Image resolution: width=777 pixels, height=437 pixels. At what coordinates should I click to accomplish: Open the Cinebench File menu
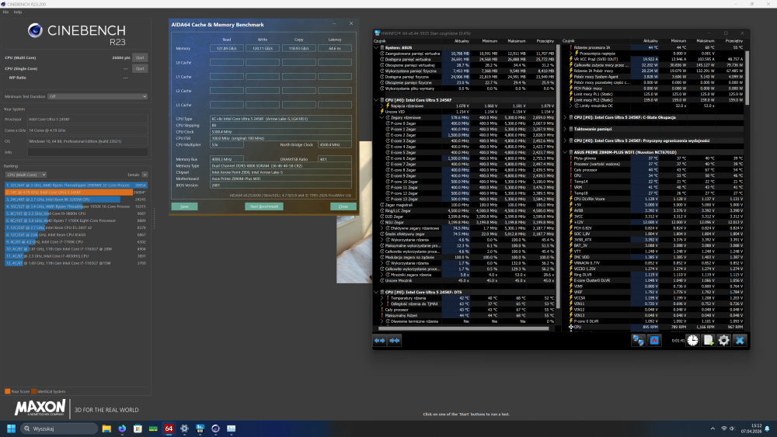(x=6, y=13)
